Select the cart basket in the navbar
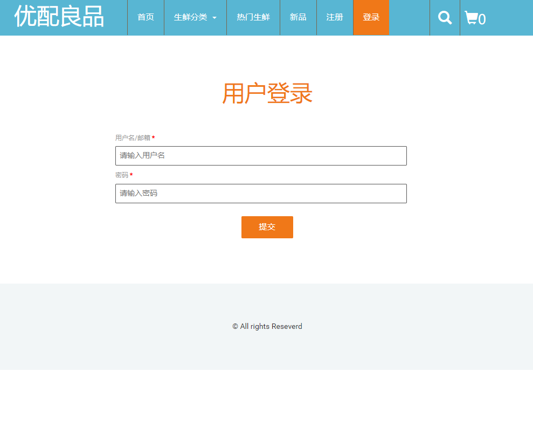533x427 pixels. pos(472,17)
